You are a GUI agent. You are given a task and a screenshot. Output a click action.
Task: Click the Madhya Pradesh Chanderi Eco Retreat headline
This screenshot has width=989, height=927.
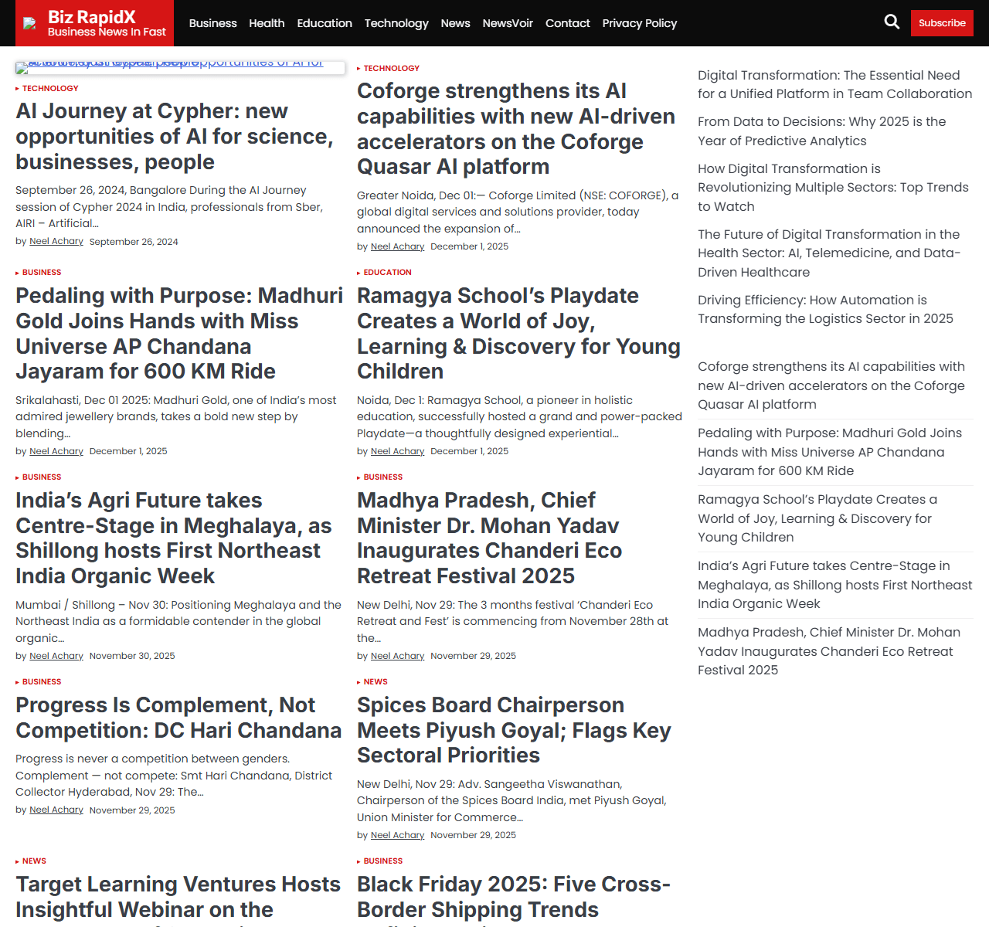click(x=489, y=538)
